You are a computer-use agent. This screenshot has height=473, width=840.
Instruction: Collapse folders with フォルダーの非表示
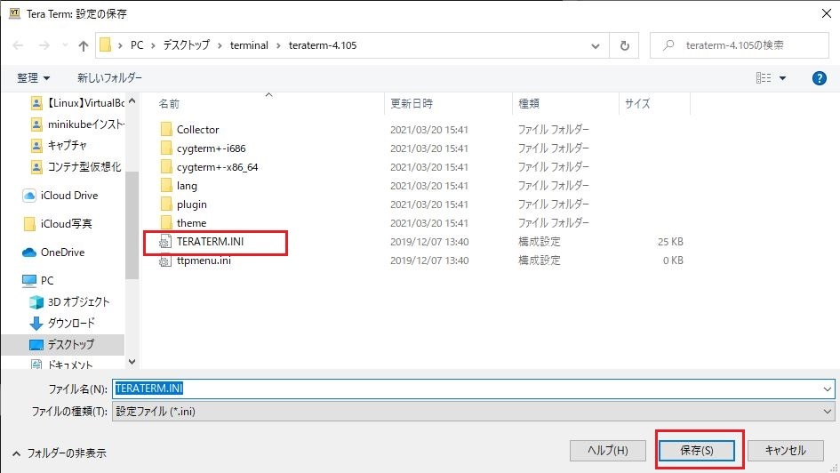coord(60,453)
